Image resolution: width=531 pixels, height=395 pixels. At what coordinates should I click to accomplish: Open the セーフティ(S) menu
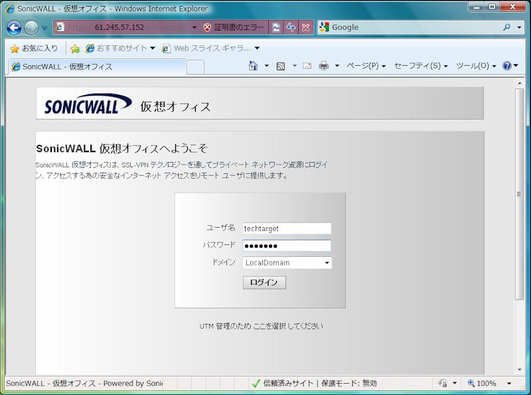click(421, 66)
